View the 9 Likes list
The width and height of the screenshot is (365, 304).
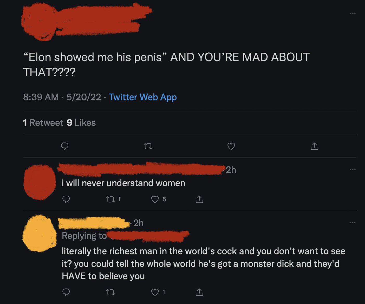pos(81,123)
